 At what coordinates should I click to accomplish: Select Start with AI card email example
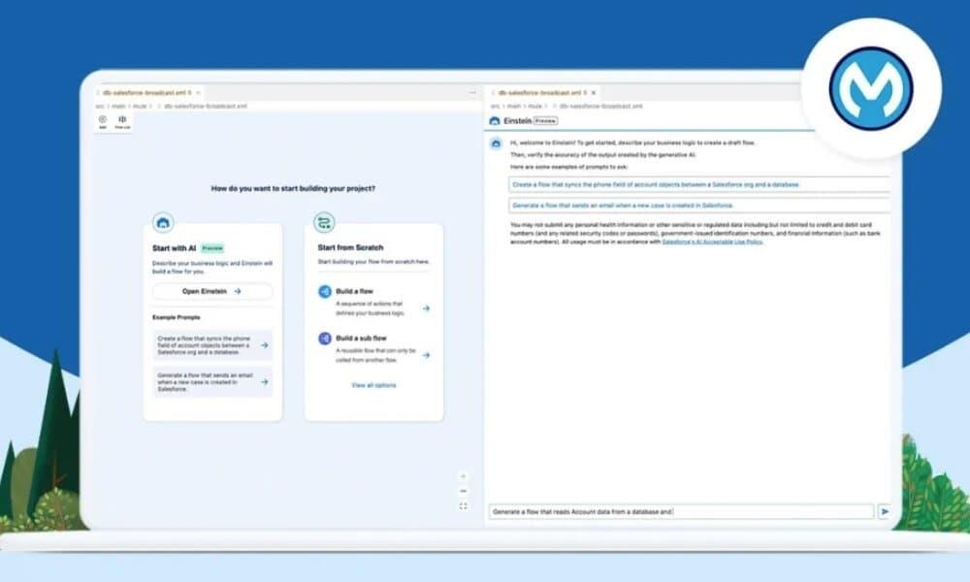(x=212, y=382)
